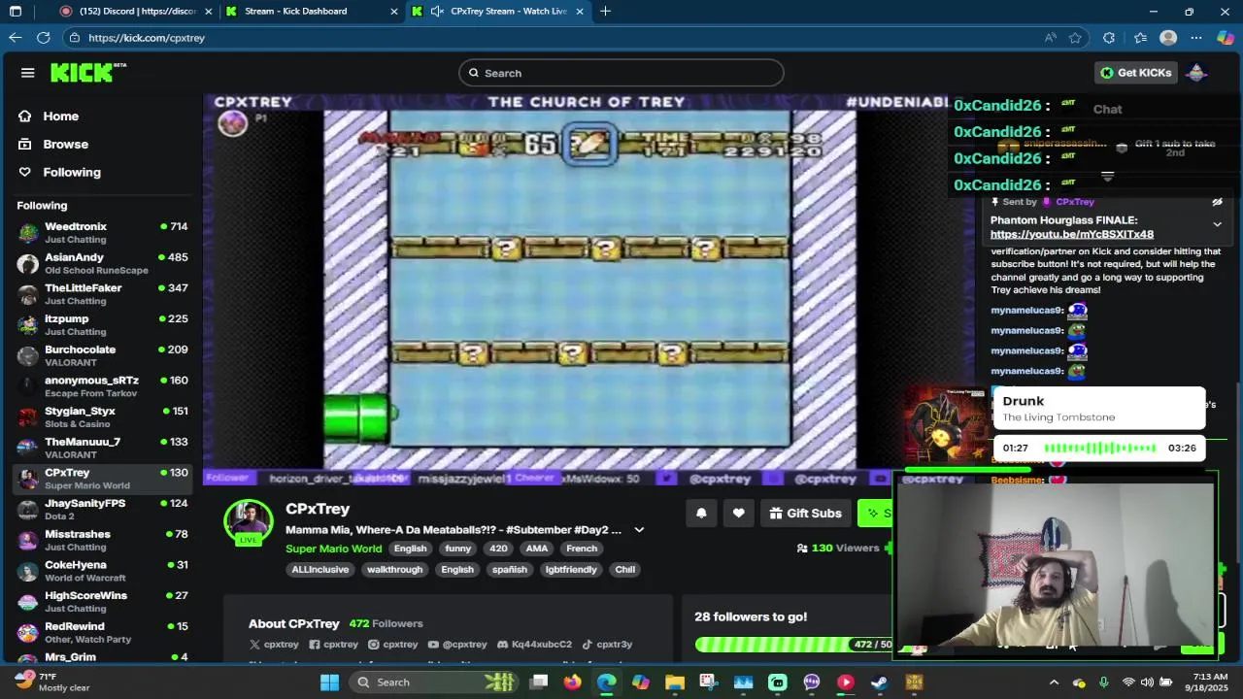Click the '420' tag
1243x699 pixels.
[x=498, y=549]
